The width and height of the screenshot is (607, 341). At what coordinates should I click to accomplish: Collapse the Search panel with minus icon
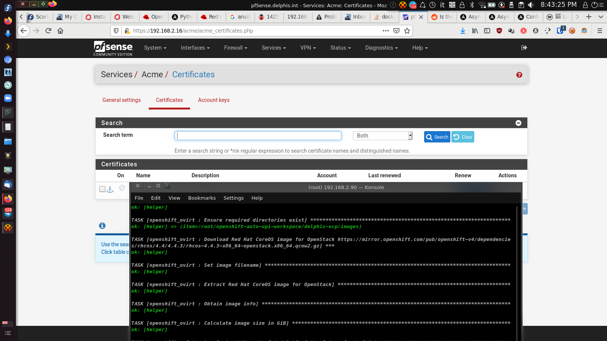(x=519, y=123)
